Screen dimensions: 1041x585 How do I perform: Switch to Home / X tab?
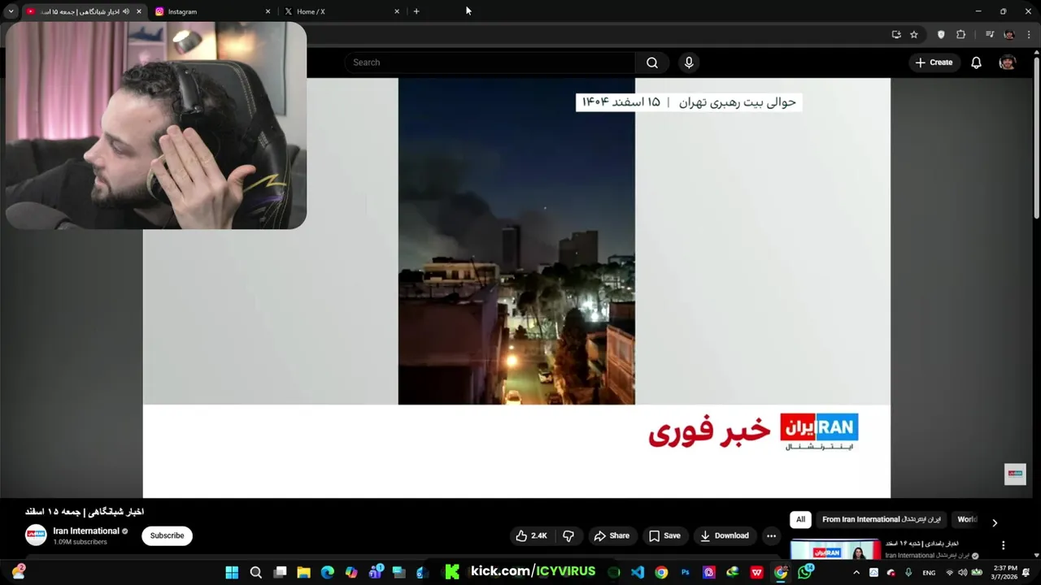(342, 11)
